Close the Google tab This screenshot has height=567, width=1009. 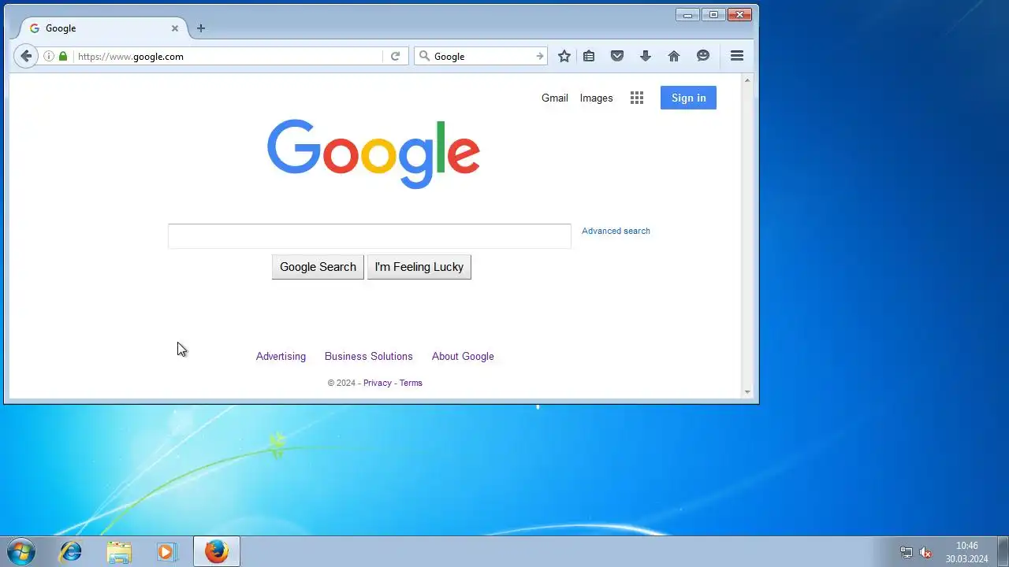click(175, 28)
